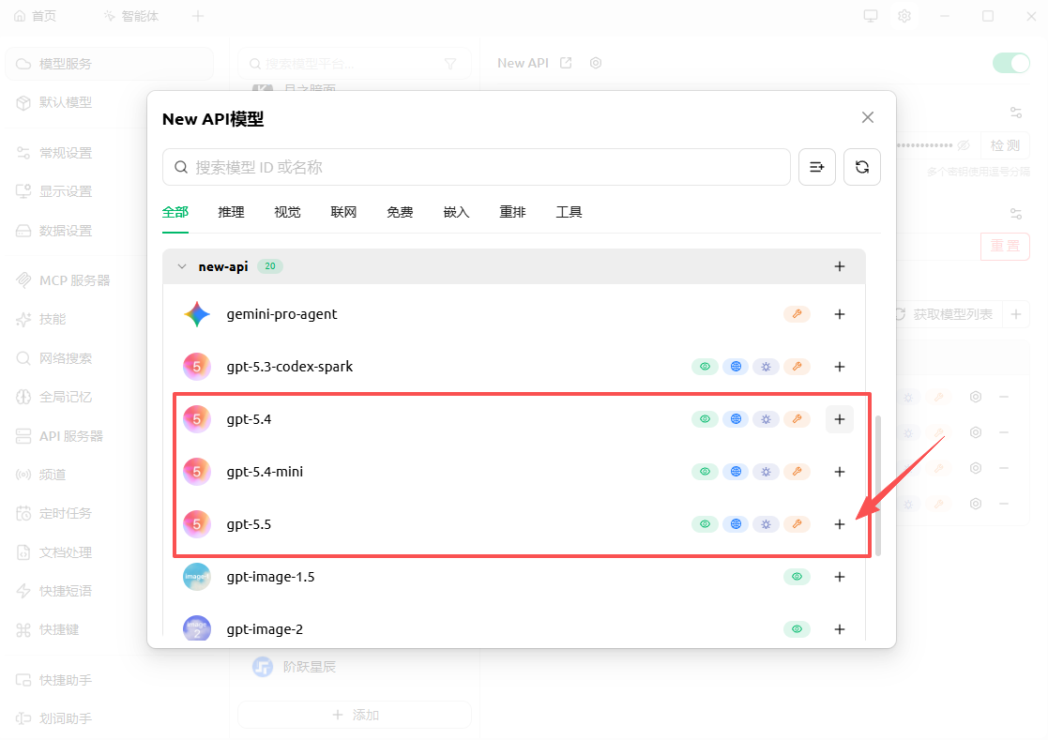
Task: Click the tool wrench badge of gpt-5.4
Action: 797,419
